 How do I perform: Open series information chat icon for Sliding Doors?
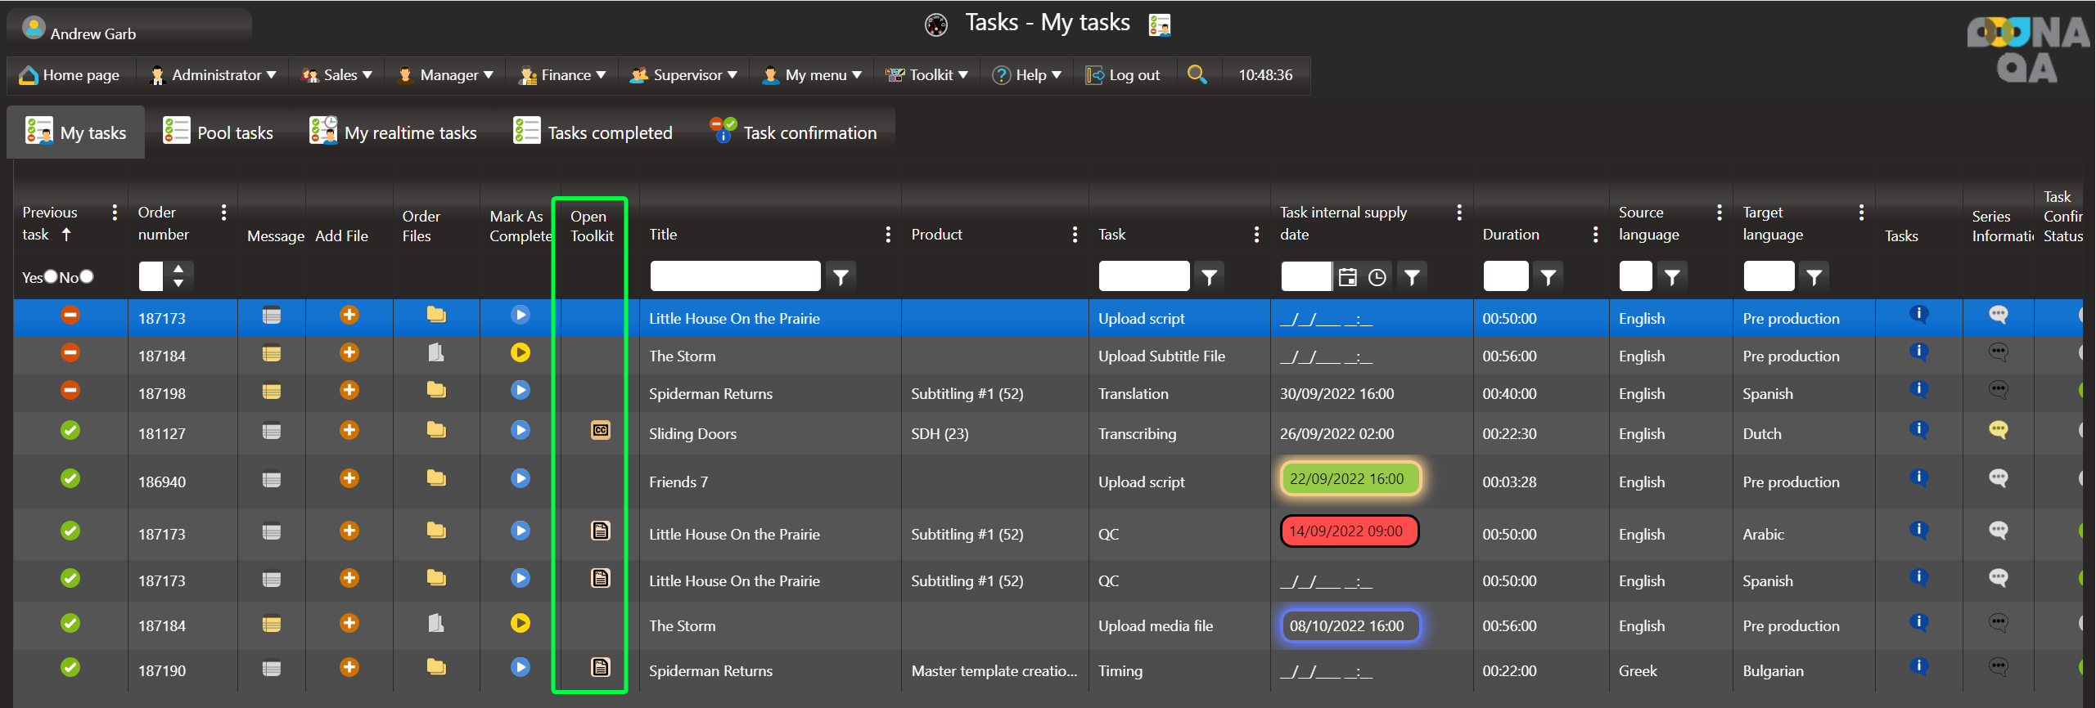coord(1998,430)
